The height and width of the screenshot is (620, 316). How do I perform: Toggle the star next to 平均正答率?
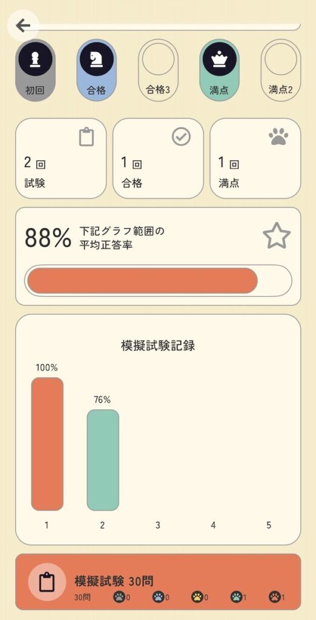coord(277,236)
